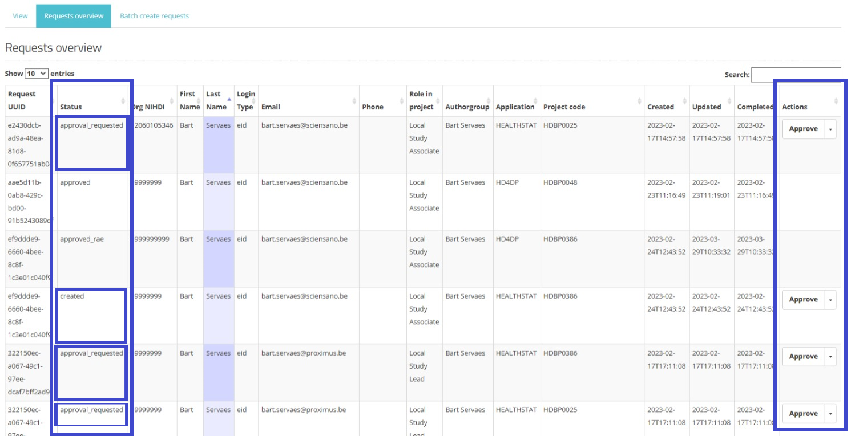Expand arrow beside Approve for request e2430dcb
The width and height of the screenshot is (851, 436).
[x=830, y=129]
